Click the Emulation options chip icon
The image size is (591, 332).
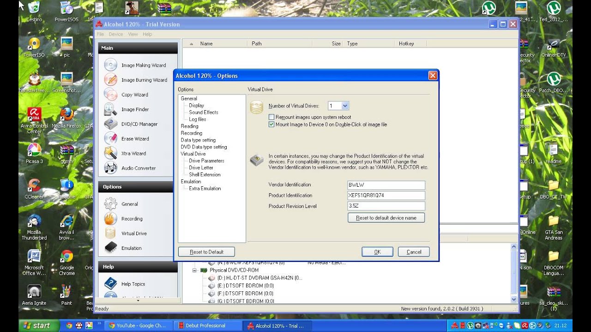click(x=111, y=248)
